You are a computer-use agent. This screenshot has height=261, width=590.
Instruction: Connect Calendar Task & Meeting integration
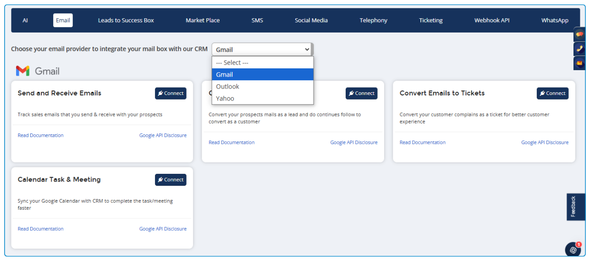(171, 180)
